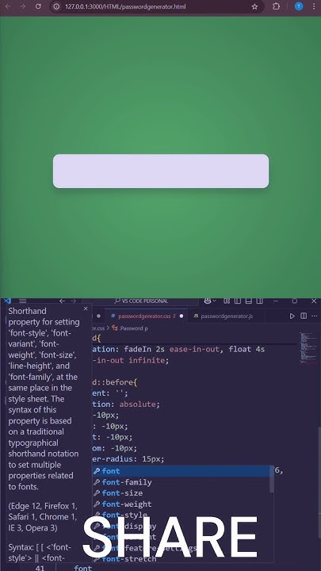Click the '(Edge 12, Firefox 1,' compatibility text
The height and width of the screenshot is (571, 321).
(x=43, y=505)
